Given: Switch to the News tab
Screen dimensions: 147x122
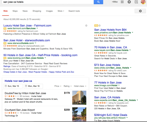Looking at the screenshot, I should [25, 11].
